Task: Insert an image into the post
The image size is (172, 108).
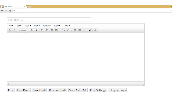Action: 90,30
